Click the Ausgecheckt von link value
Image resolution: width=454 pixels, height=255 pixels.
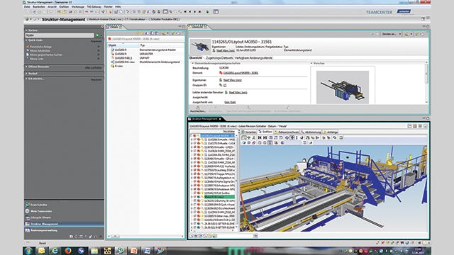230,102
